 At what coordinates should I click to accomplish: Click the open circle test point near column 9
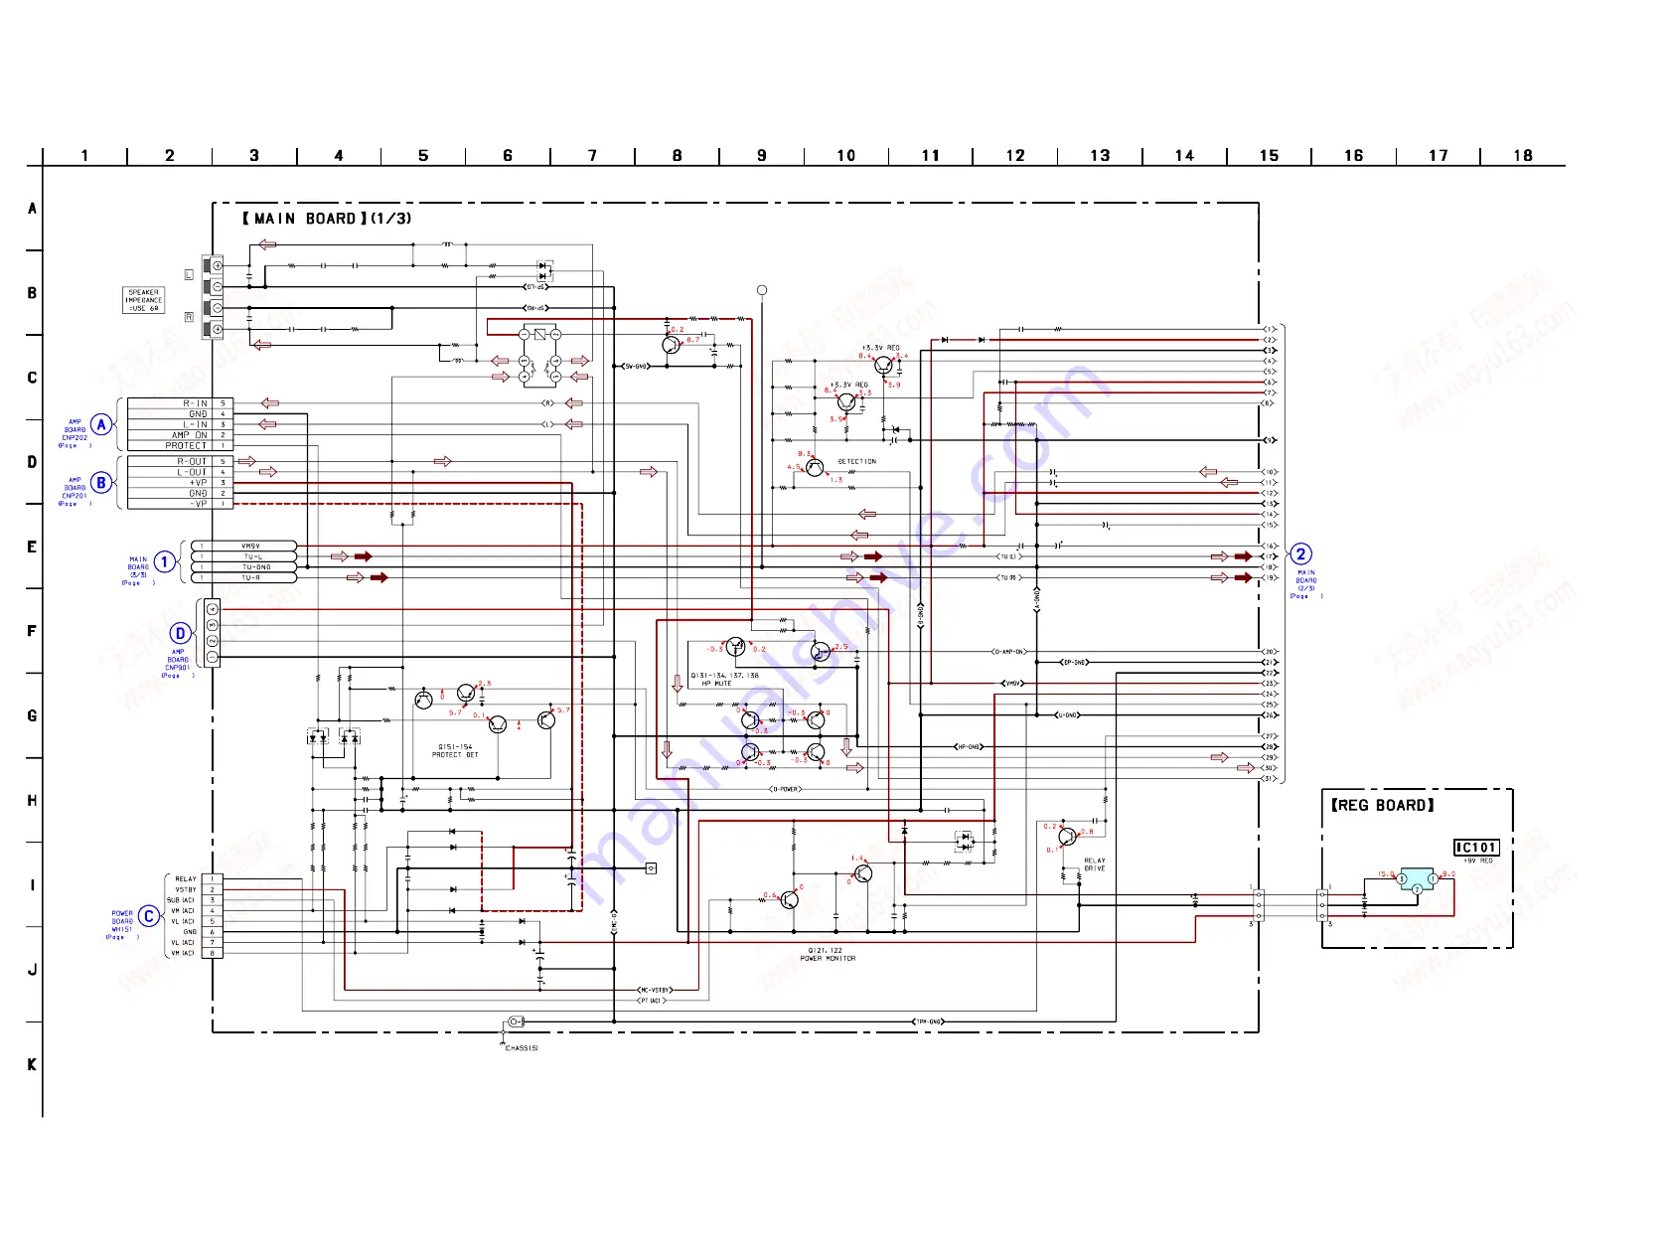pyautogui.click(x=762, y=290)
